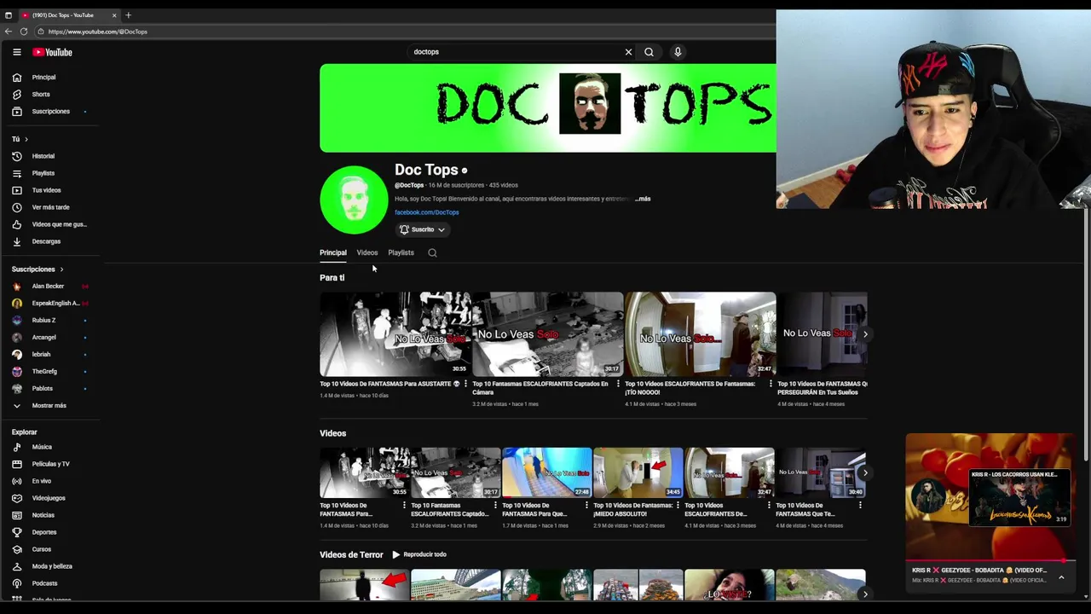Open options menu for FANTASMAS Para ASUSTARTE video

tap(465, 385)
